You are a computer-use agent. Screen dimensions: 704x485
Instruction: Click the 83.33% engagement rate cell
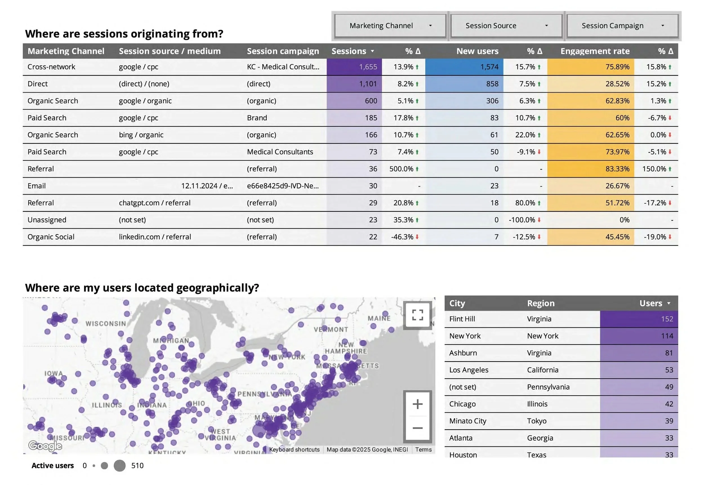pos(591,169)
